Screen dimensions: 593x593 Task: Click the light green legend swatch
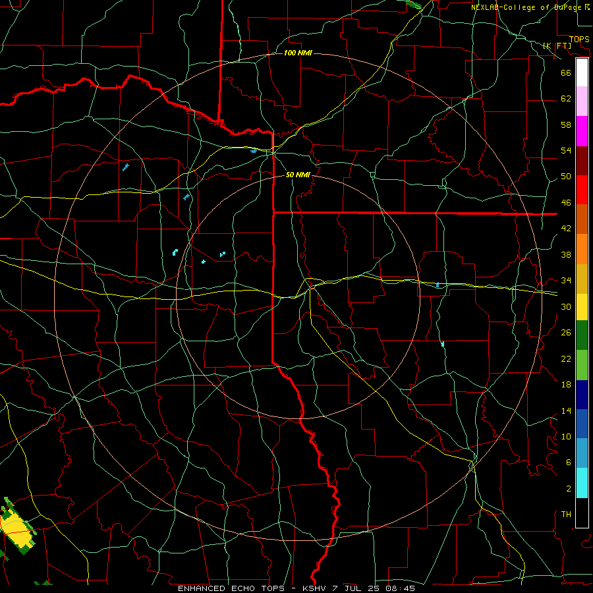[x=582, y=365]
